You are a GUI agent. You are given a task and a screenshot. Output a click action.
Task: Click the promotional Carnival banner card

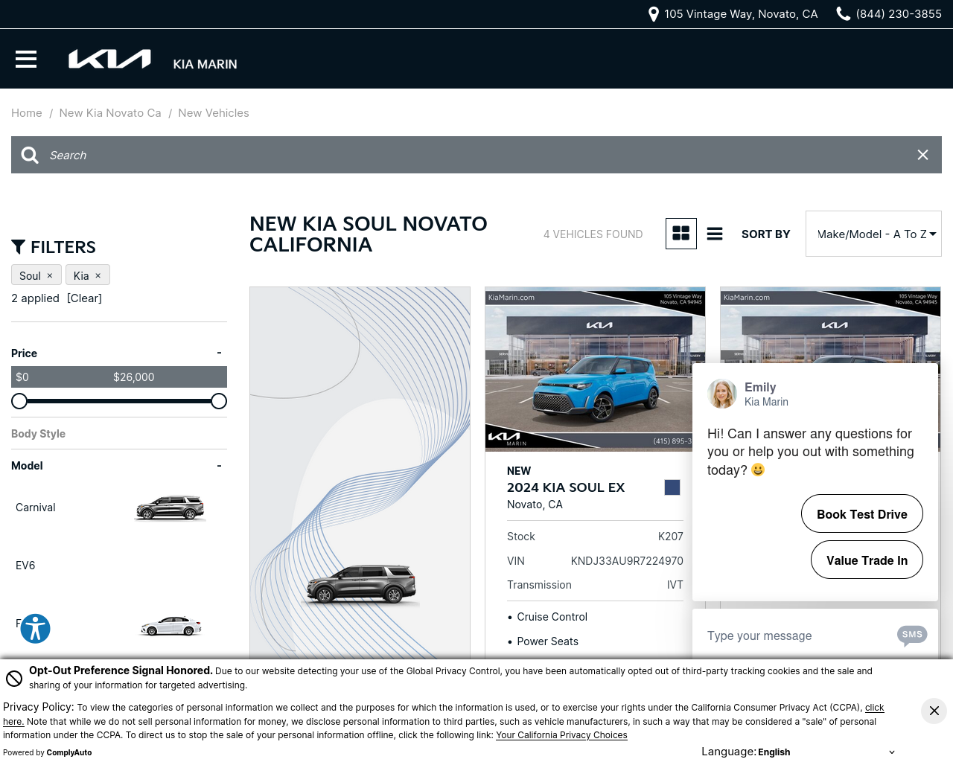tap(360, 473)
